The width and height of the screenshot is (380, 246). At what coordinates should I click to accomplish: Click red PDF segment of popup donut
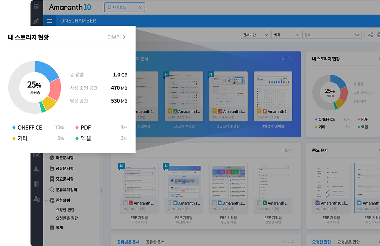(55, 90)
